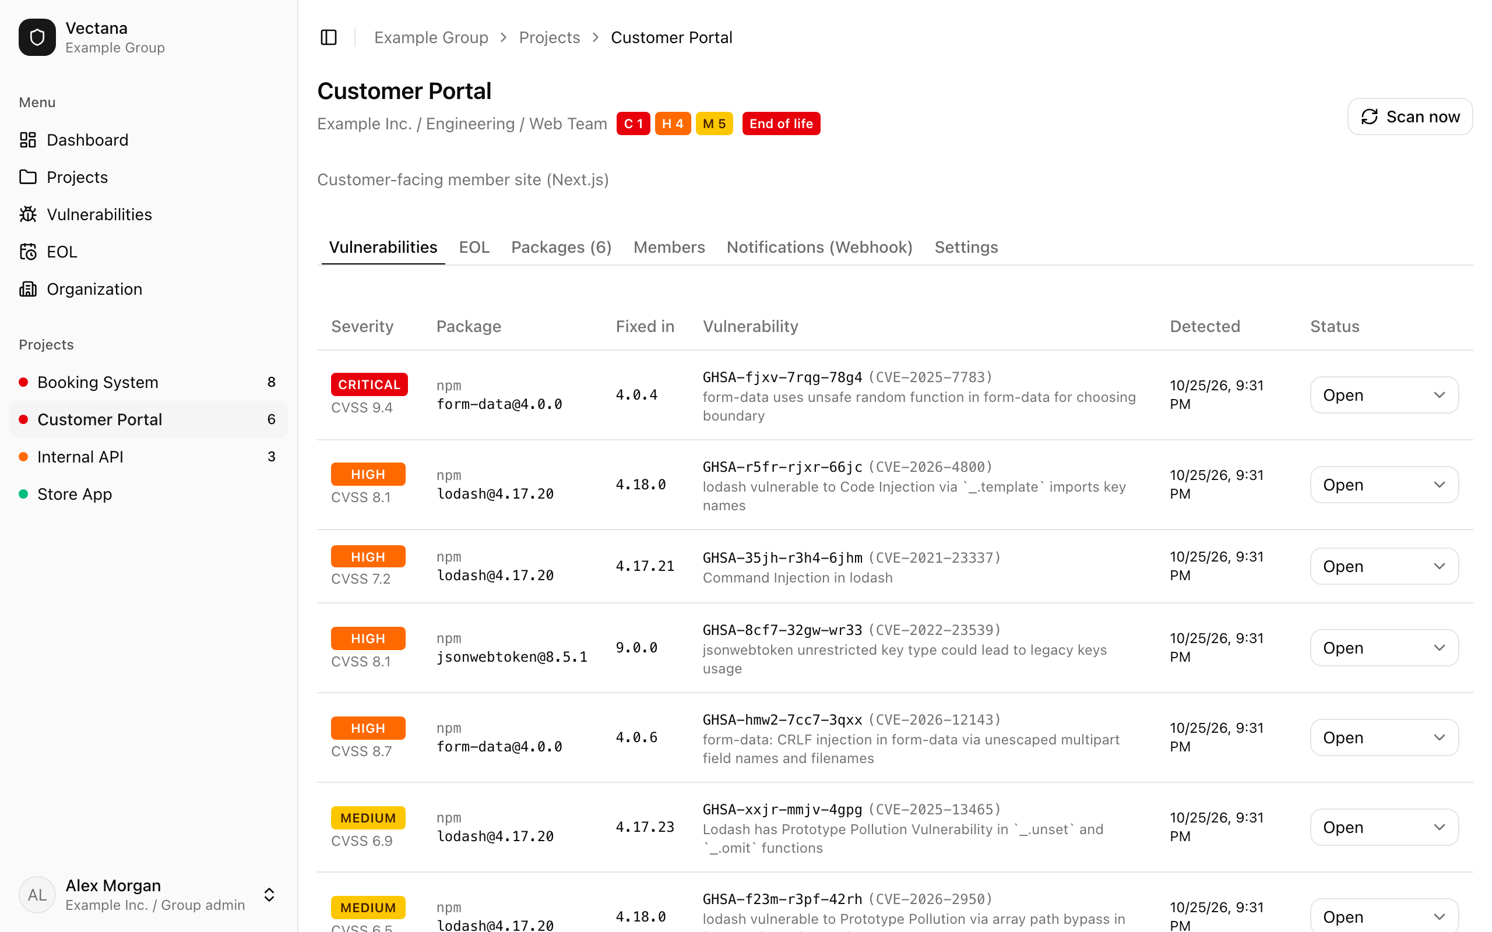Go to Vulnerabilities bug icon in sidebar

click(28, 214)
